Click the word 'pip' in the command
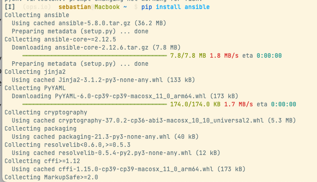 (146, 8)
